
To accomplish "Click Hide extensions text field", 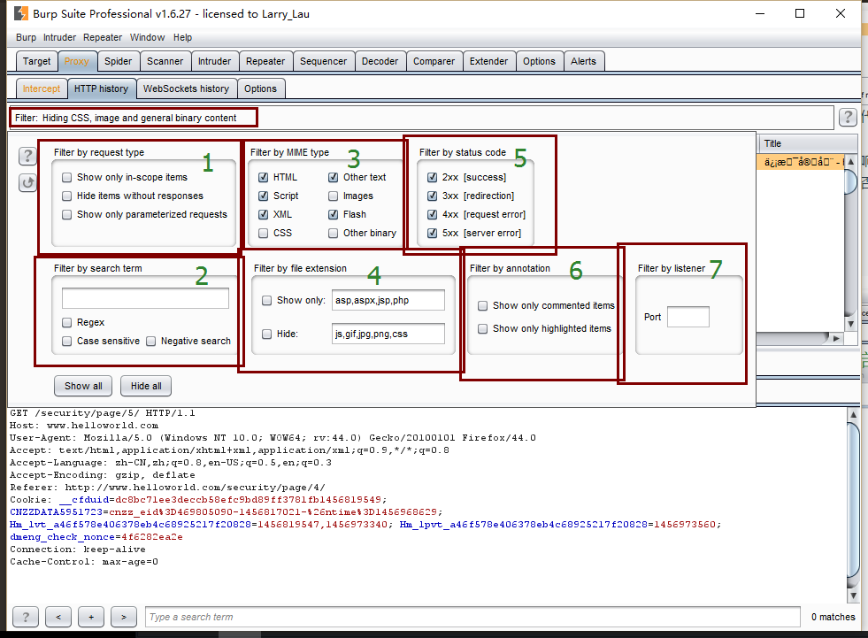I will pos(388,334).
